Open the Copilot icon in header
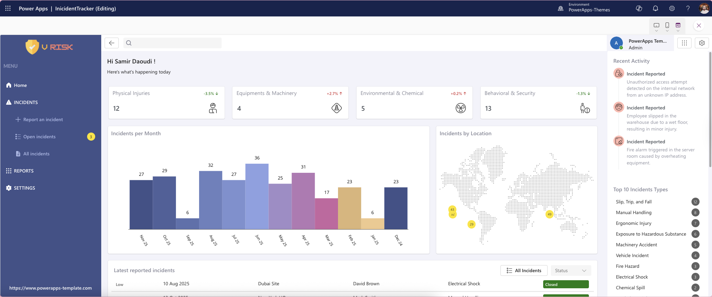This screenshot has width=712, height=297. coord(639,8)
